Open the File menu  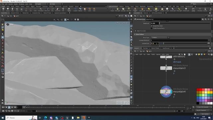(3, 4)
